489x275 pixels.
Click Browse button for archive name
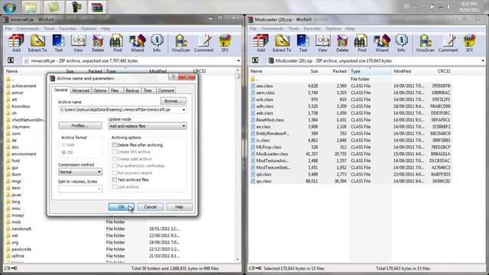173,101
